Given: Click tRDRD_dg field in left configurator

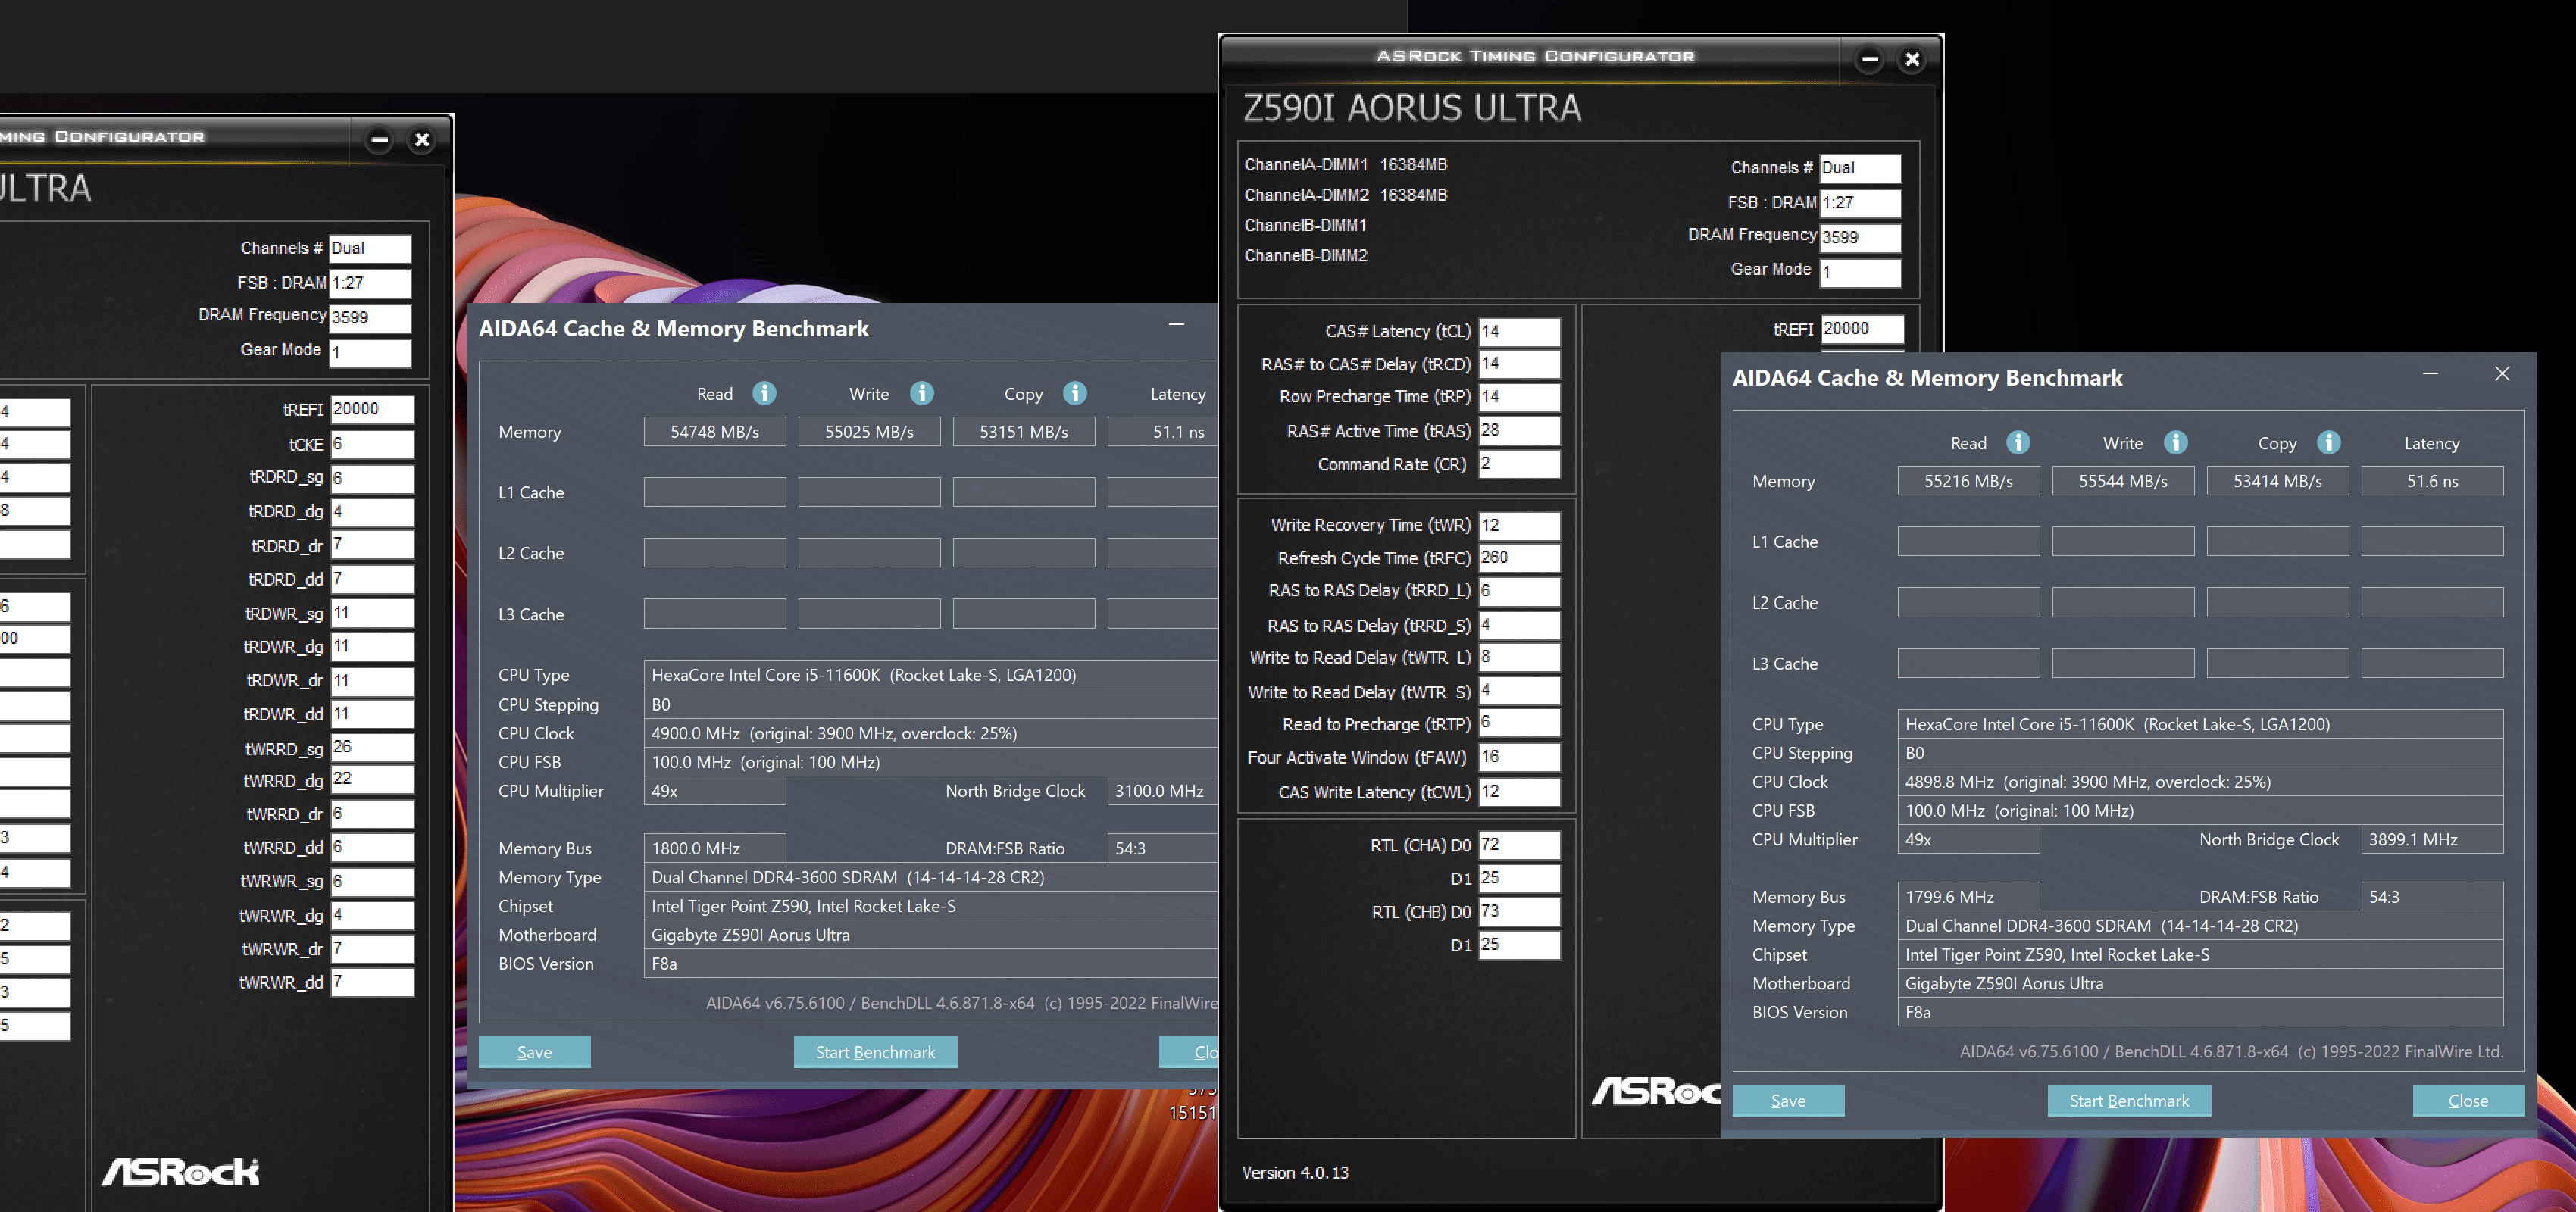Looking at the screenshot, I should tap(371, 511).
